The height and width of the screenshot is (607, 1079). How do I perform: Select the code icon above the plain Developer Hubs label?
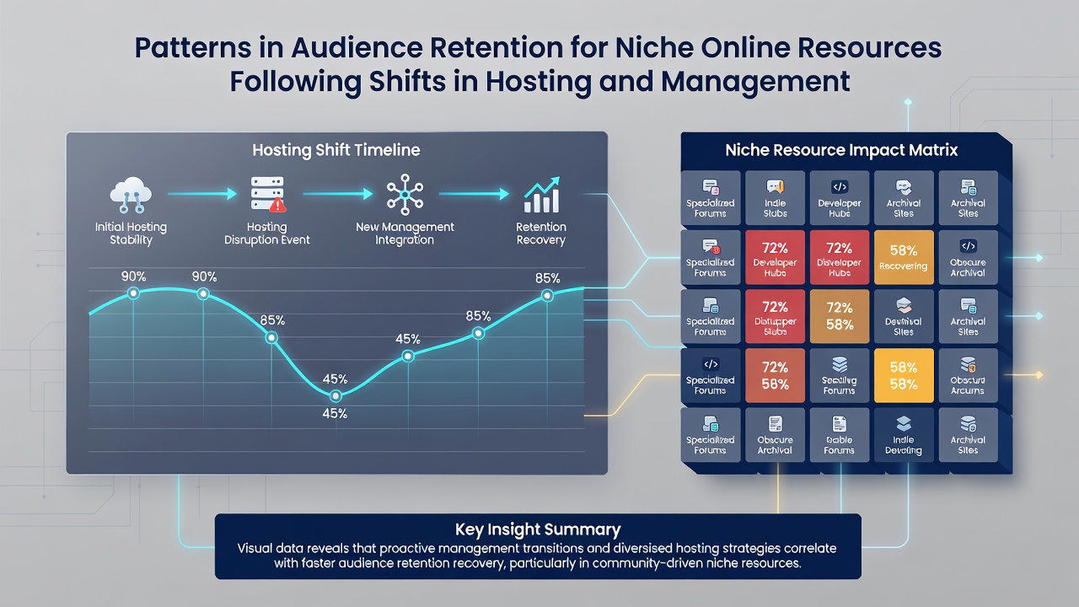(x=840, y=187)
